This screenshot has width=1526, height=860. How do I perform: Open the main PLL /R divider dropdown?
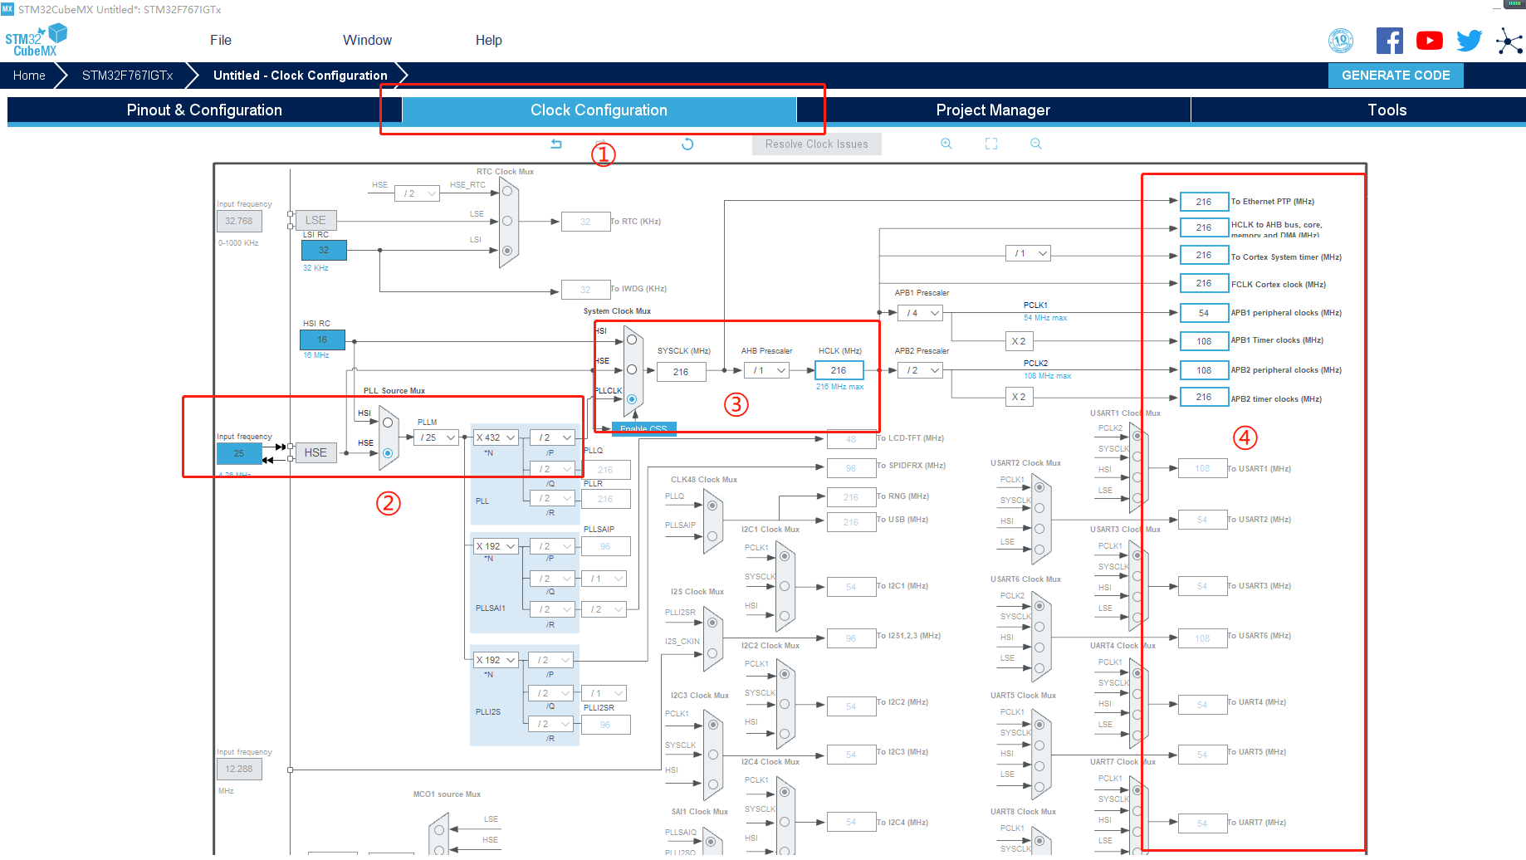click(552, 498)
